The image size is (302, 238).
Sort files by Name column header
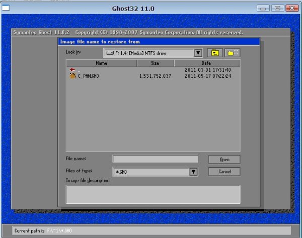101,63
